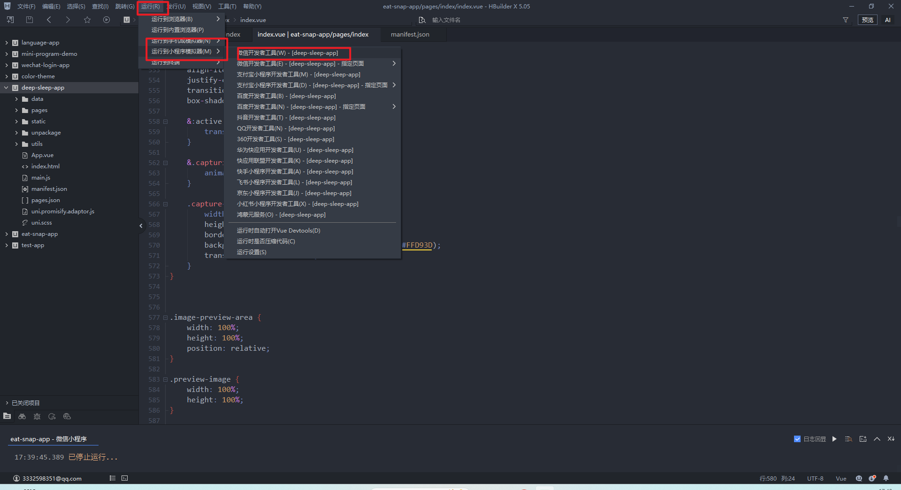Click the 预览 preview button

coord(868,20)
